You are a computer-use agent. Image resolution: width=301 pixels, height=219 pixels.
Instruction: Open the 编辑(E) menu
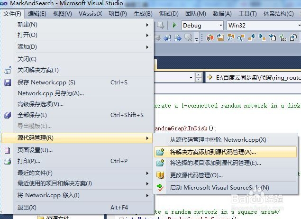click(x=37, y=14)
